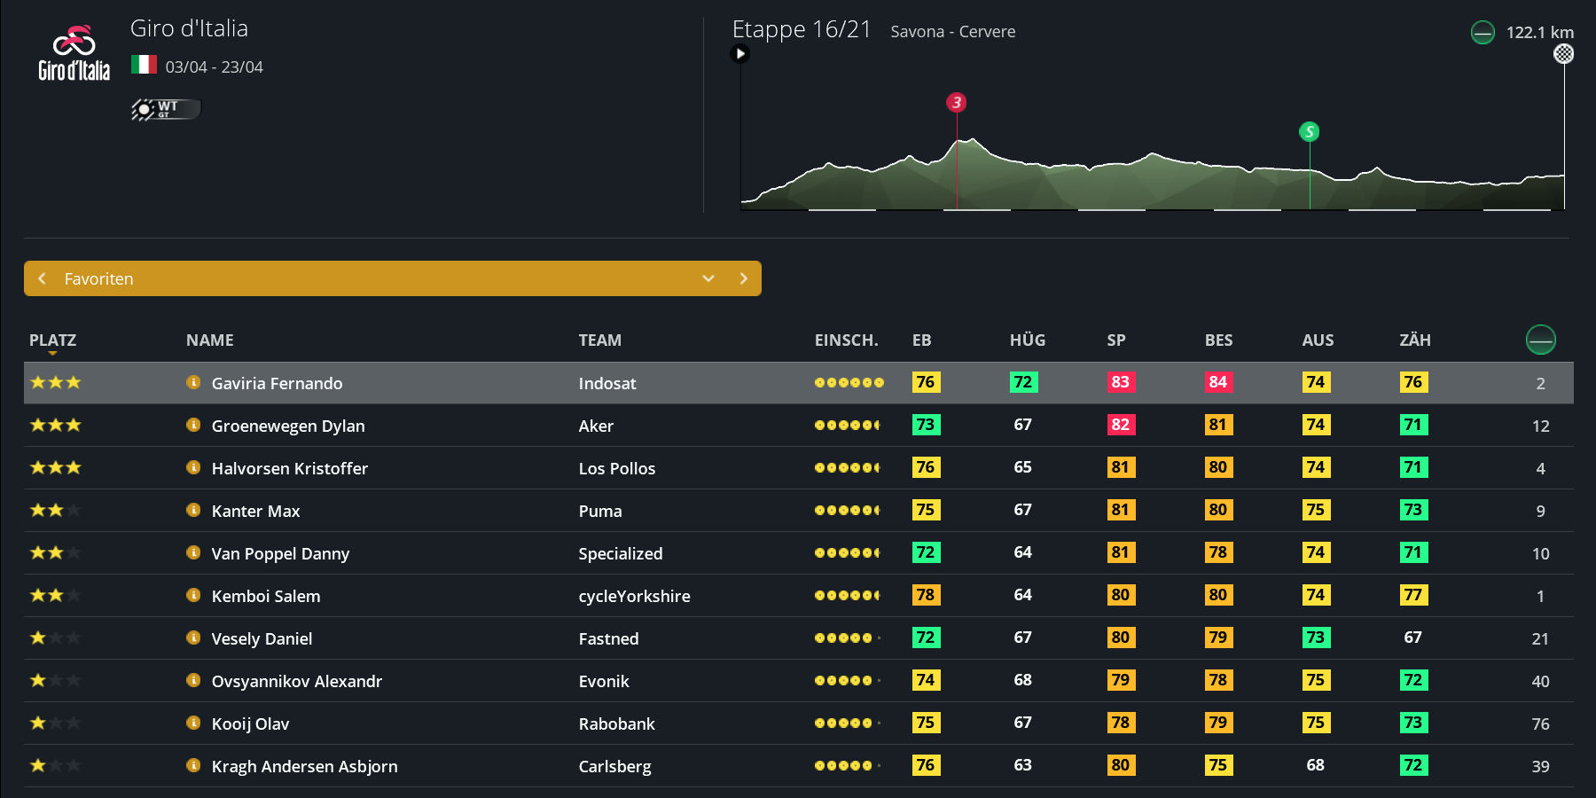Click the stage start play marker
Image resolution: width=1596 pixels, height=798 pixels.
(740, 54)
